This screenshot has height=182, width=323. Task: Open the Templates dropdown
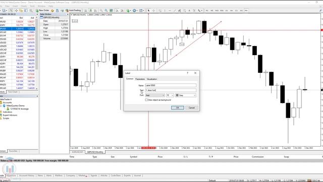pos(141,10)
